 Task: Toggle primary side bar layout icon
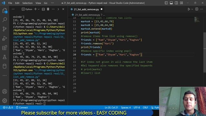pyautogui.click(x=166, y=3)
